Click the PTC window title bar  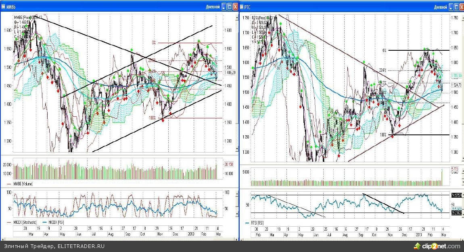tap(343, 7)
